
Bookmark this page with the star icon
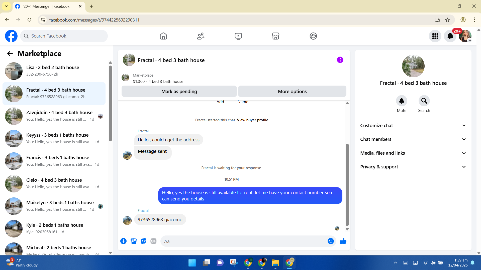tap(447, 20)
